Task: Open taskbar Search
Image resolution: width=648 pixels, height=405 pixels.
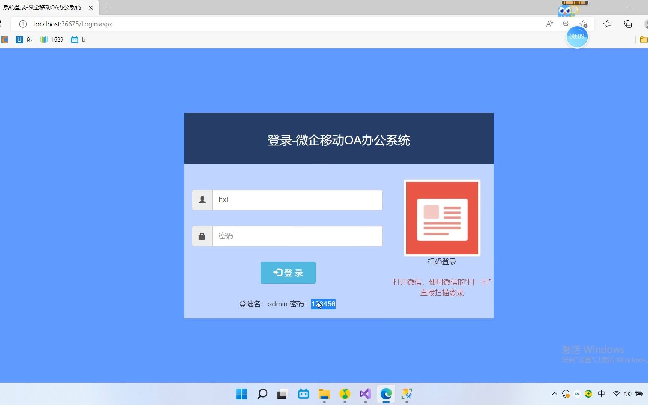Action: coord(262,394)
